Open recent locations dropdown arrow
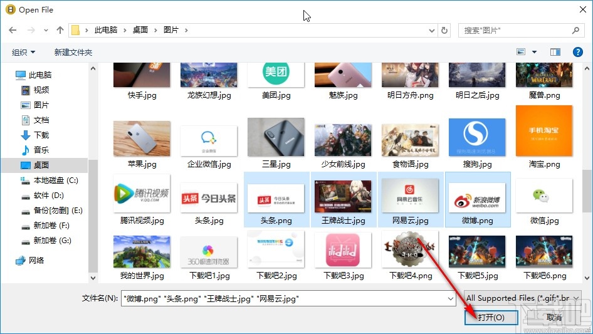 click(x=46, y=30)
